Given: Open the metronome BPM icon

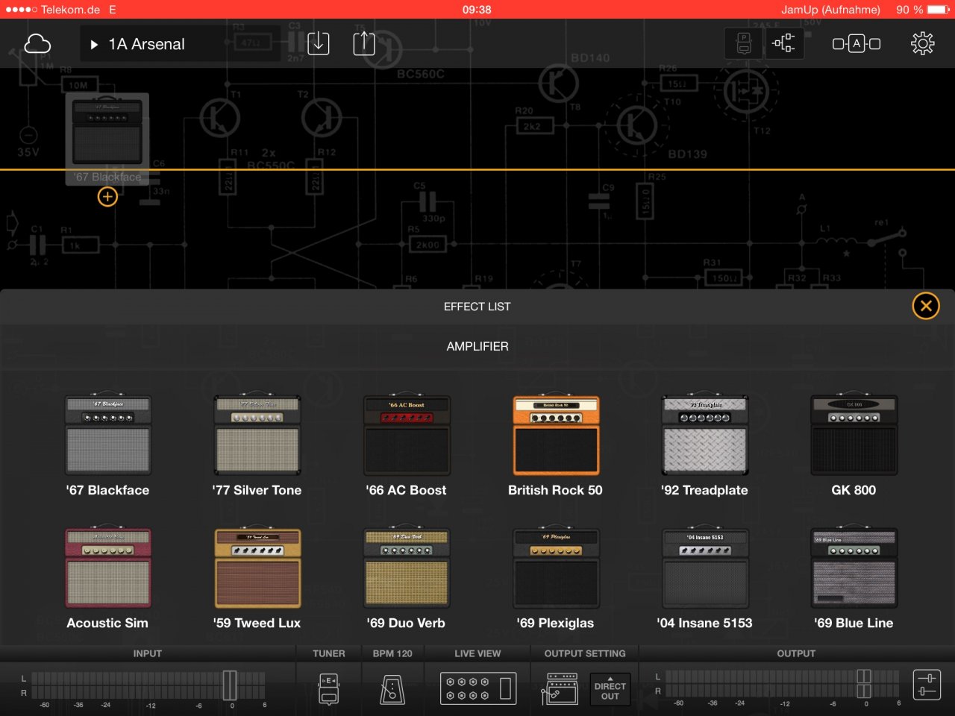Looking at the screenshot, I should 392,689.
